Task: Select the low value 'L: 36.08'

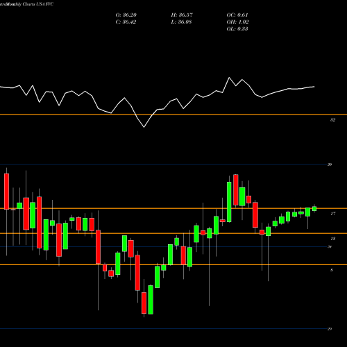Action: pyautogui.click(x=181, y=22)
